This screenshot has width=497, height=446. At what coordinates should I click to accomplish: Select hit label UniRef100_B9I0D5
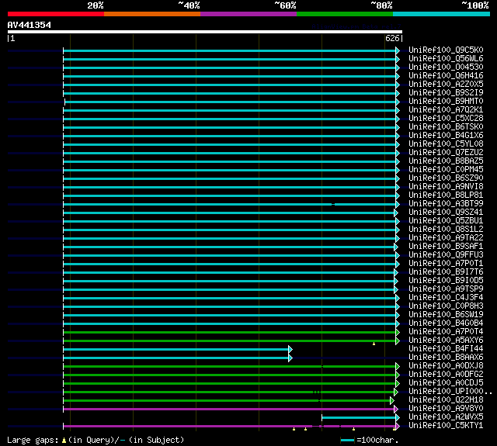446,281
